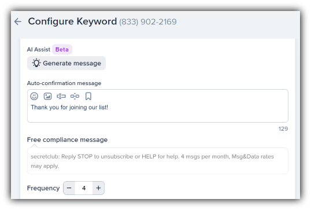The height and width of the screenshot is (210, 311).
Task: Click the secretclub compliance message box
Action: tap(158, 161)
